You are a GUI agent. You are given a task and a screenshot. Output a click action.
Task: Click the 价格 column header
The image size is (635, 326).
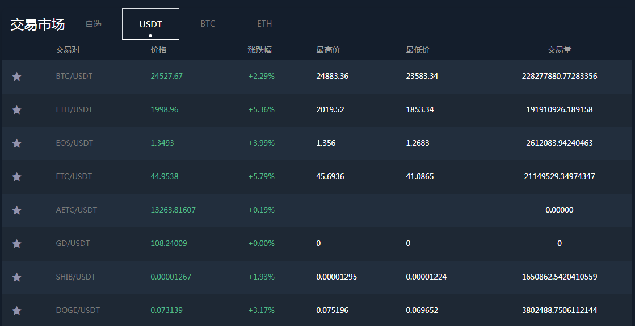(158, 50)
